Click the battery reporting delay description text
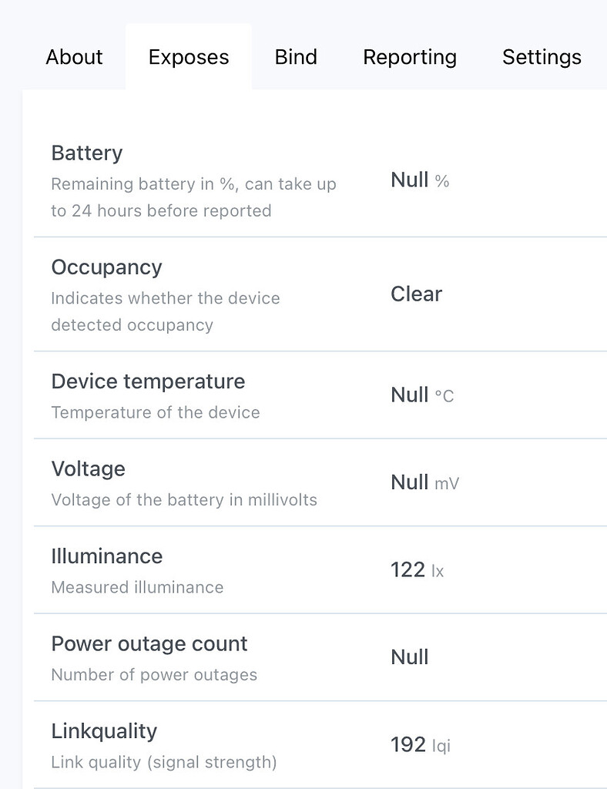 coord(193,199)
